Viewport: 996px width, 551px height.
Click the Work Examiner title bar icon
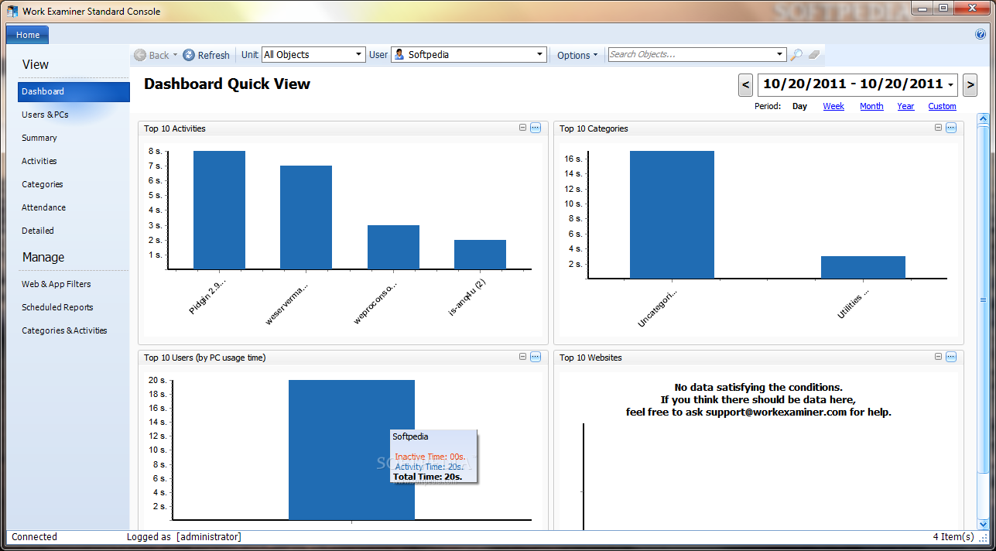point(12,12)
